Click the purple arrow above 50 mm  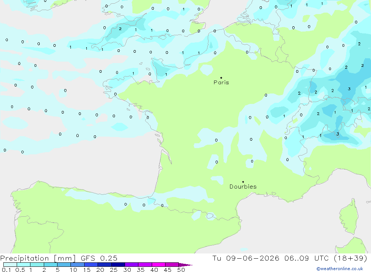[185, 265]
